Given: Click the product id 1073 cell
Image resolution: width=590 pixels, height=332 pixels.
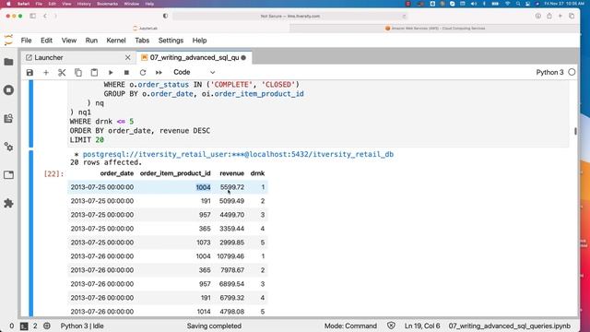Looking at the screenshot, I should (204, 243).
